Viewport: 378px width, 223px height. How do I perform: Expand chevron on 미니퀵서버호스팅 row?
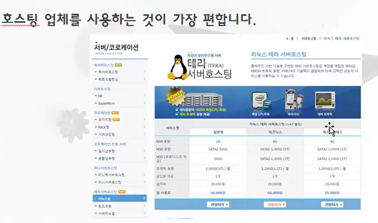(x=144, y=175)
